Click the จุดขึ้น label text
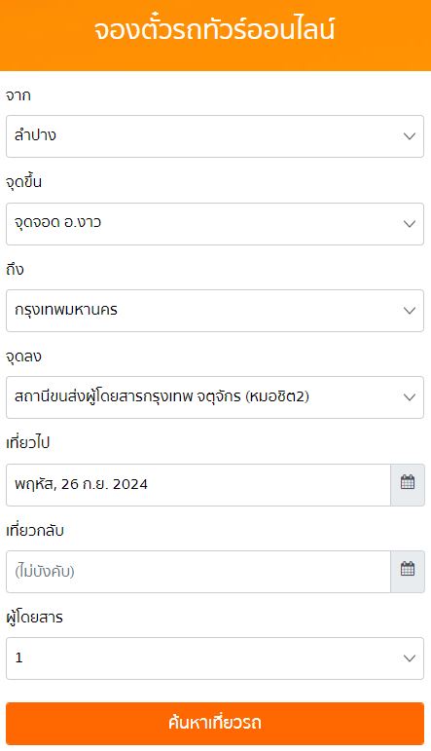431x751 pixels. coord(24,182)
